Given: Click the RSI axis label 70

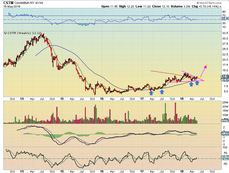Looking at the screenshot, I should pos(224,16).
